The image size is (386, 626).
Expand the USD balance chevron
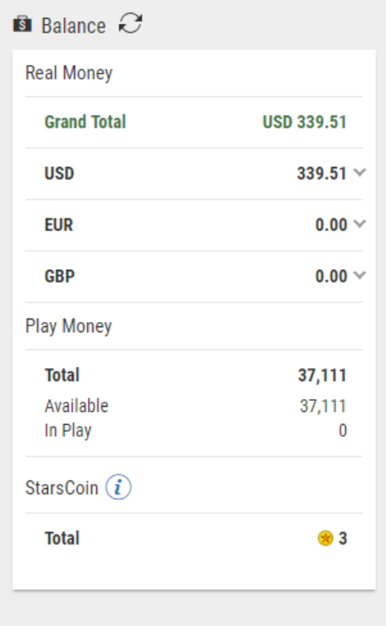pos(359,172)
